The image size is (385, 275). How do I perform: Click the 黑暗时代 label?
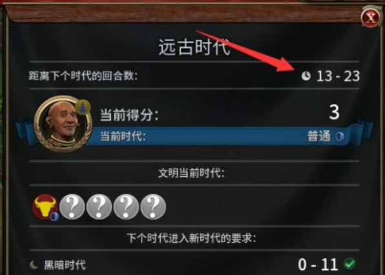pos(65,265)
